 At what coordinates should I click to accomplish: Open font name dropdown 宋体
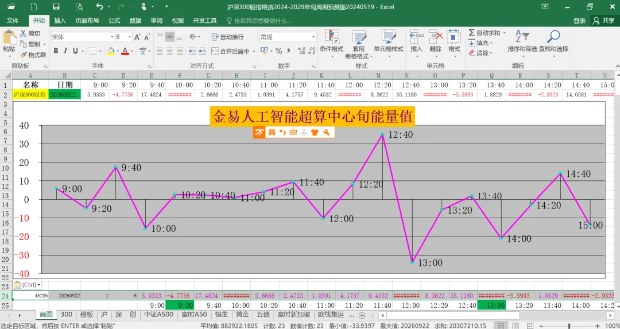112,37
